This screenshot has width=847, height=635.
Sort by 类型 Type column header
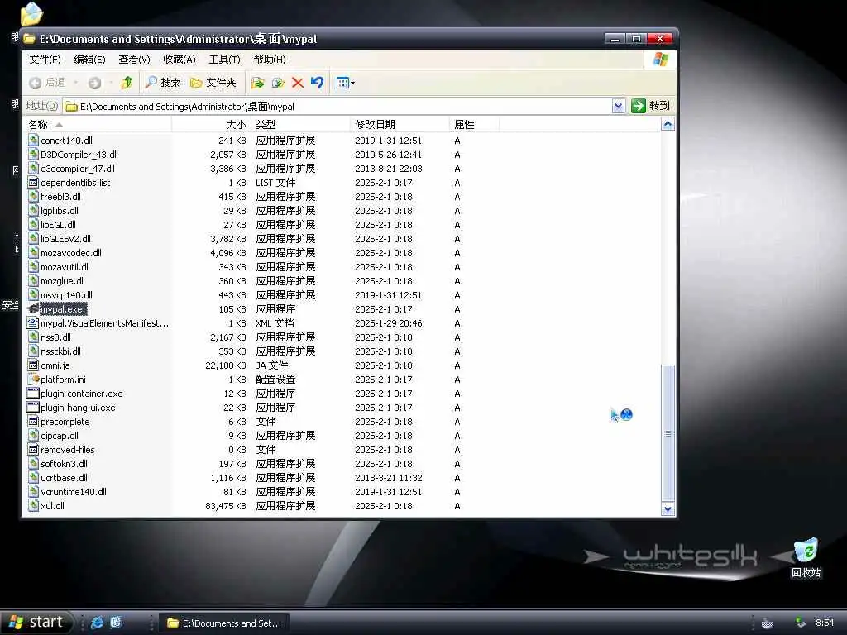tap(300, 124)
